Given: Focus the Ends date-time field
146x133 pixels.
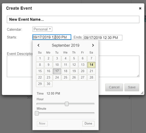Looking at the screenshot, I should [103, 38].
